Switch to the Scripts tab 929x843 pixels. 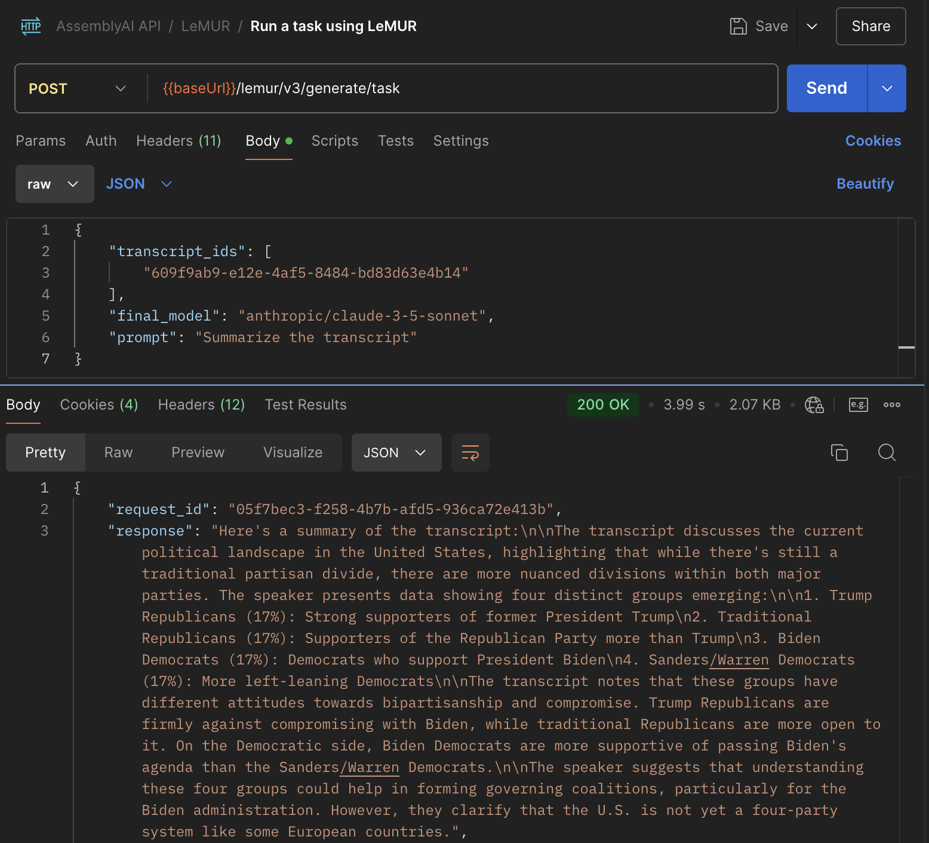(x=335, y=141)
